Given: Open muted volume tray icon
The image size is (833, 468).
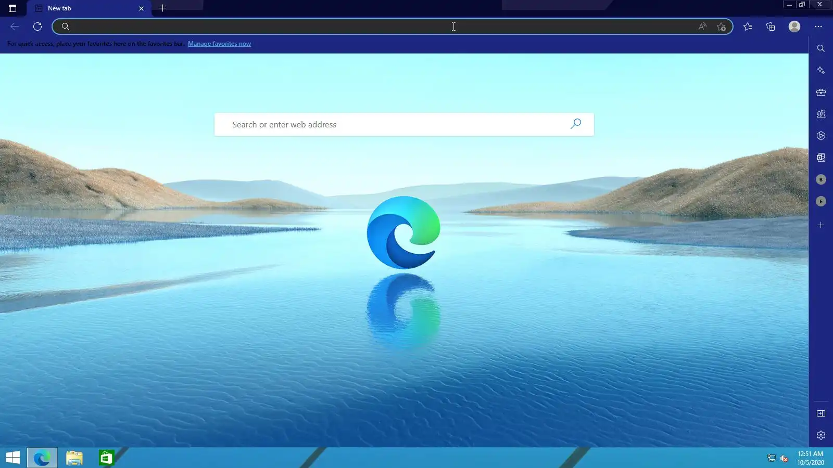Looking at the screenshot, I should pyautogui.click(x=784, y=458).
